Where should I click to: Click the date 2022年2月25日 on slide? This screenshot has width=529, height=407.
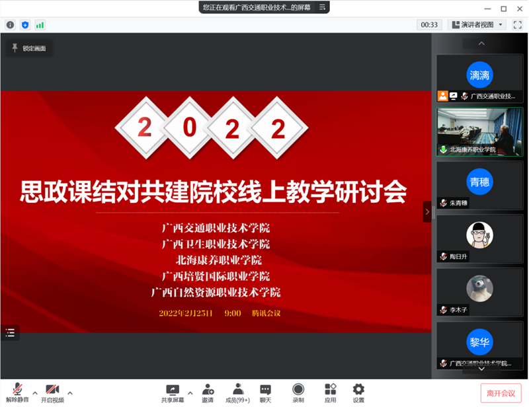[186, 313]
